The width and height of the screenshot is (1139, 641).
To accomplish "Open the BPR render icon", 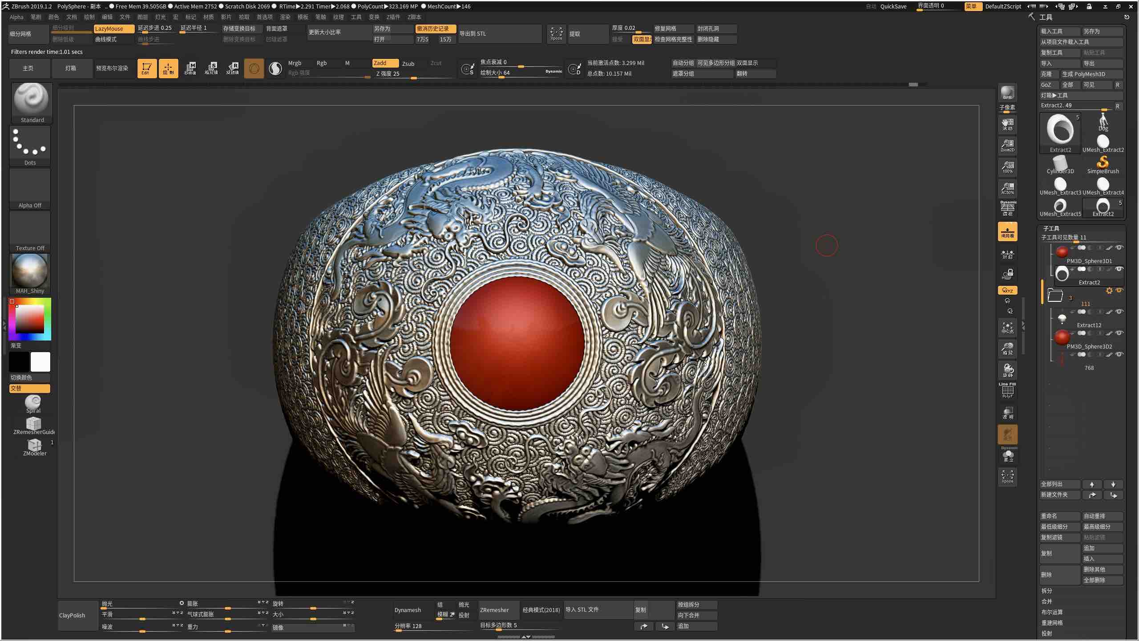I will coord(1007,93).
